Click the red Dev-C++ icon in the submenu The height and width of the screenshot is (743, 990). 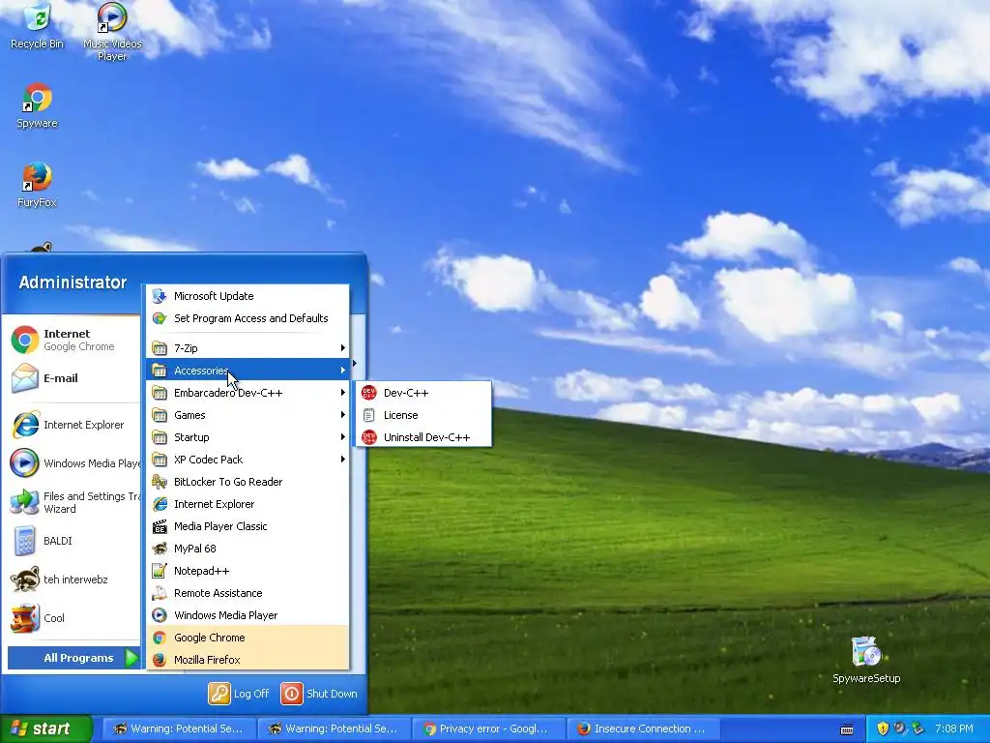click(x=369, y=393)
